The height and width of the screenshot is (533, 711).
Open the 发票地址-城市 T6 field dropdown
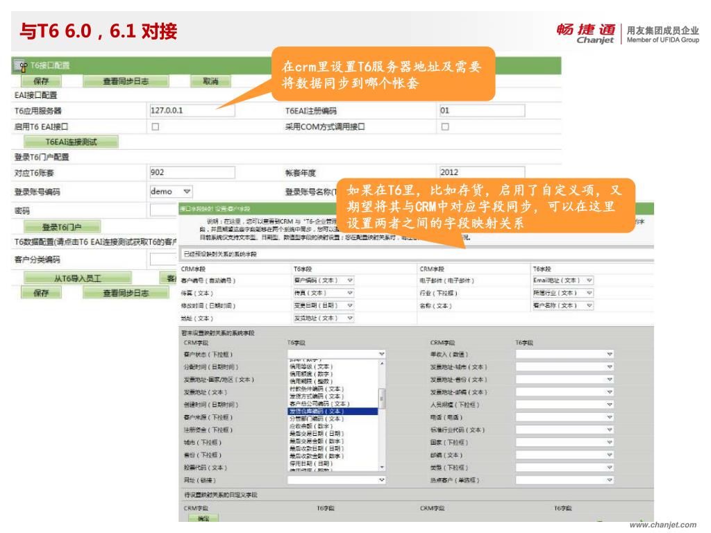pos(610,366)
